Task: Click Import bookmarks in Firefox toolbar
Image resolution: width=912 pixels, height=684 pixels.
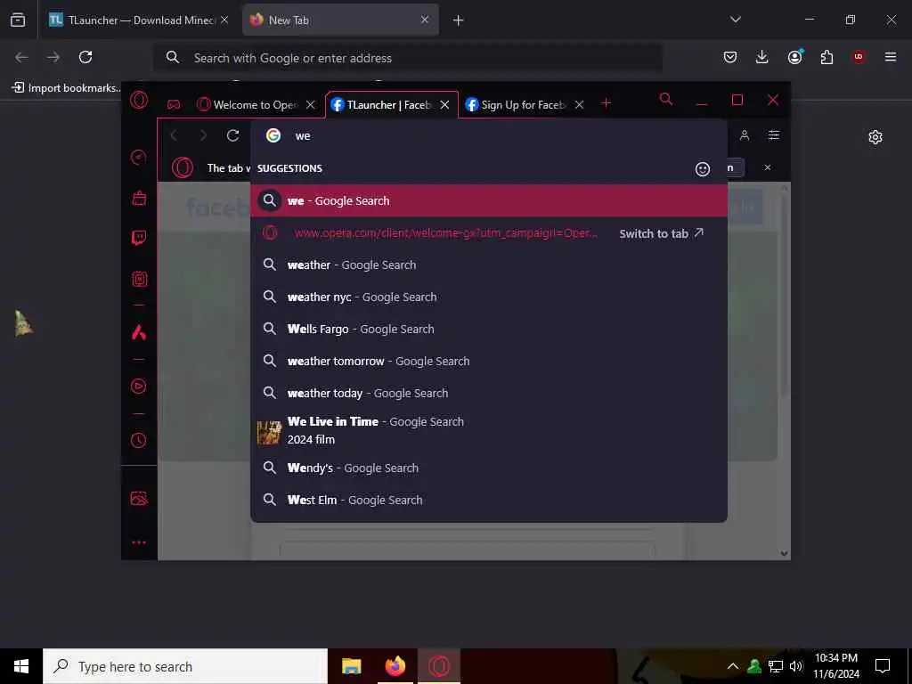Action: pos(66,88)
